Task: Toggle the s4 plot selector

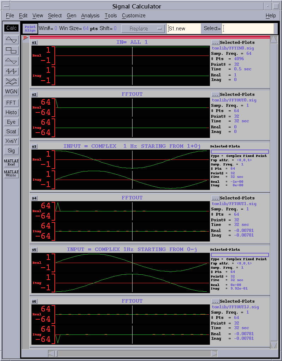Action: (34, 198)
